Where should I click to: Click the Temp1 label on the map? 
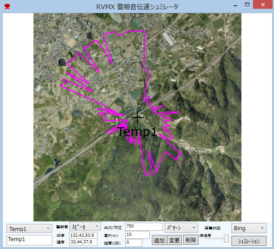137,132
